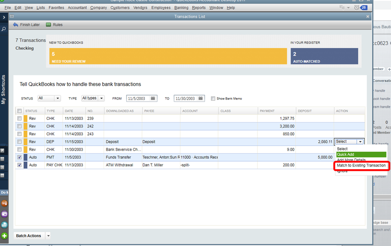Click the reminders count badge 28
Viewport: 391px width, 246px height.
point(364,7)
